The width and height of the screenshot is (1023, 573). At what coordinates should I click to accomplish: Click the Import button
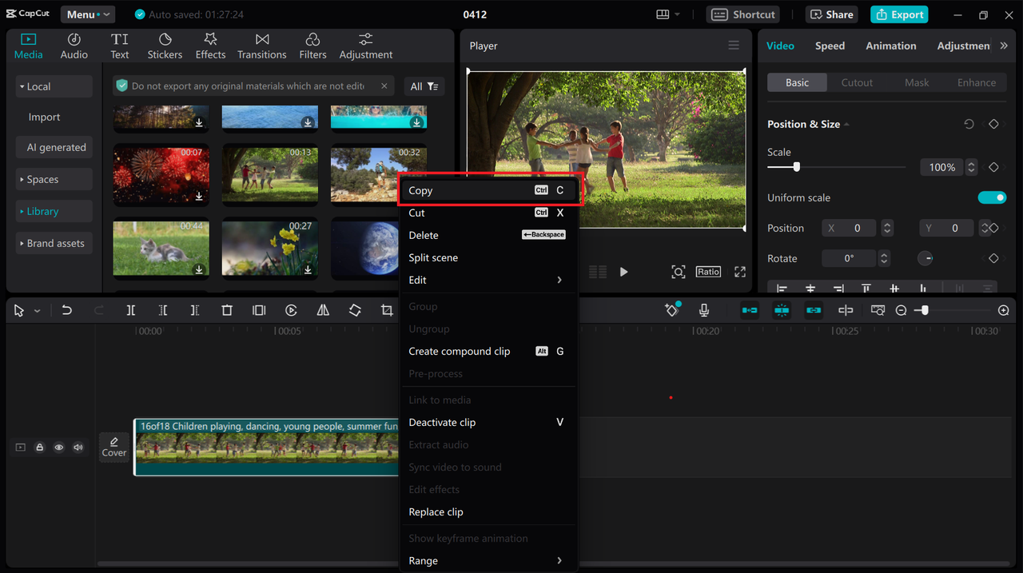click(x=44, y=117)
